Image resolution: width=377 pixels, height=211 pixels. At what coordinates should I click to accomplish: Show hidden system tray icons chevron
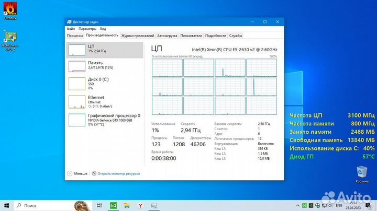pos(297,205)
